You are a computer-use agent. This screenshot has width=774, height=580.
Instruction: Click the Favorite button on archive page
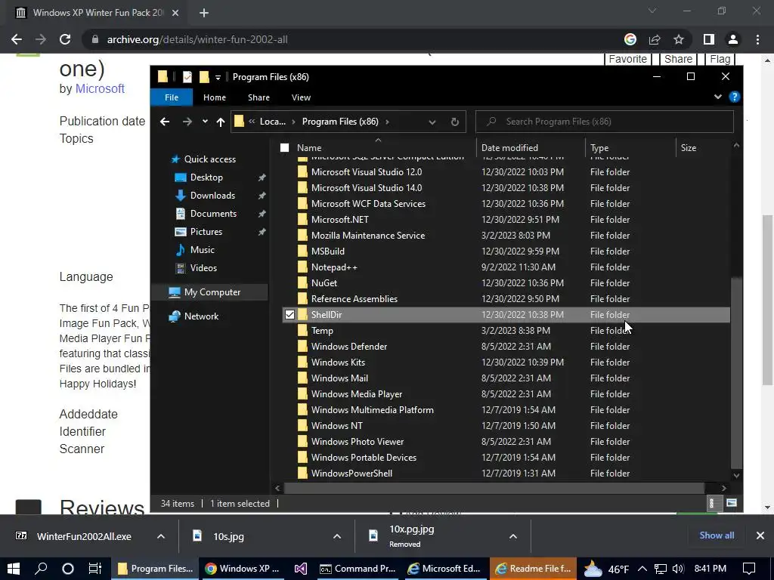(x=627, y=59)
